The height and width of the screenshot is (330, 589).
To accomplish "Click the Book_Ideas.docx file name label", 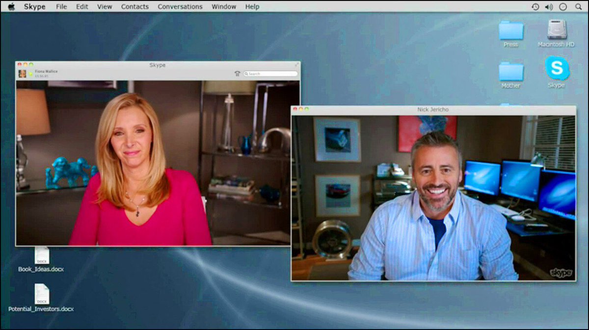I will (41, 269).
